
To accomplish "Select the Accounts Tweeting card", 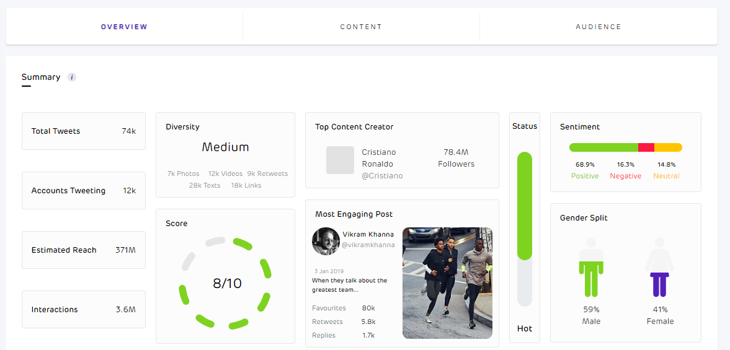I will (84, 191).
